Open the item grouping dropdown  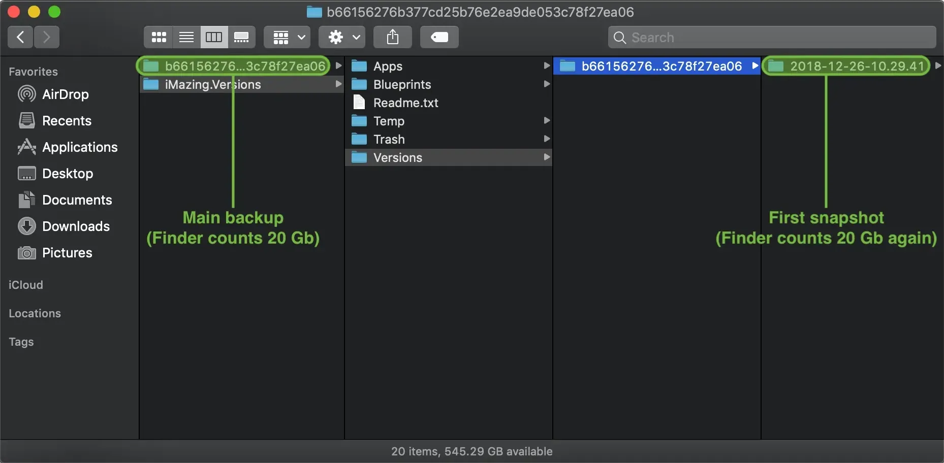click(287, 37)
